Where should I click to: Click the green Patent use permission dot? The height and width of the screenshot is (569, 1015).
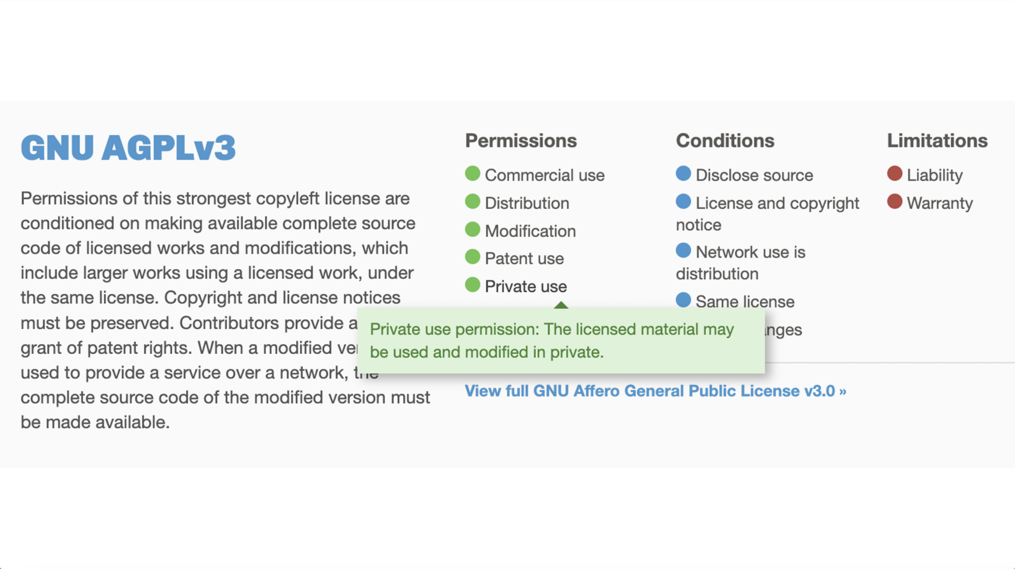pos(472,257)
